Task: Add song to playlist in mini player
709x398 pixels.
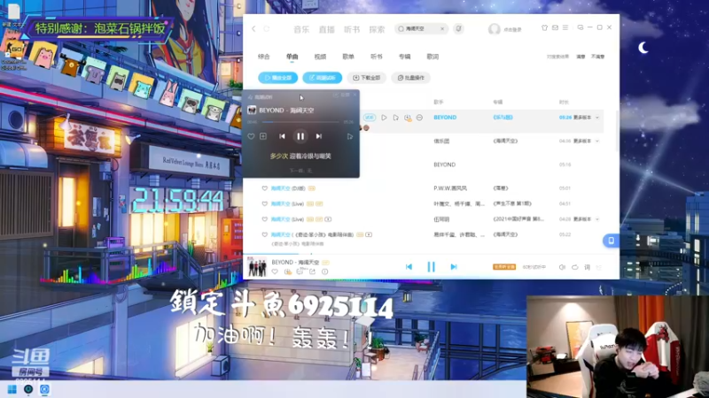Action: (x=263, y=136)
